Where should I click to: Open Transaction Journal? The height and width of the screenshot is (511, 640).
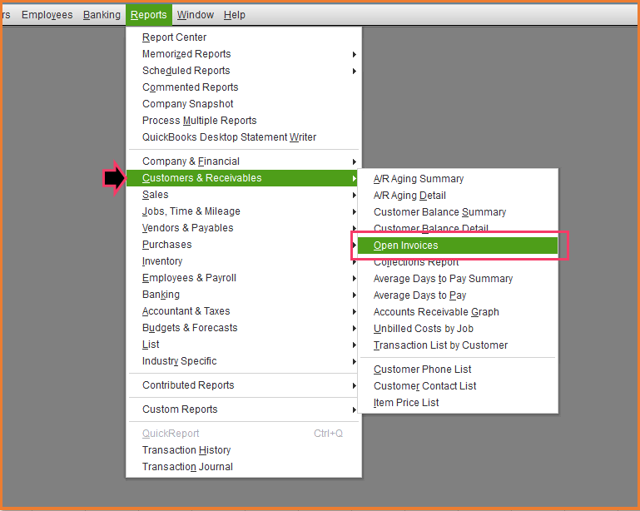click(244, 467)
